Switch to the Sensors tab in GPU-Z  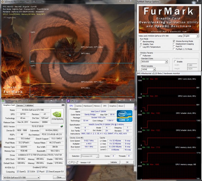(x=20, y=106)
